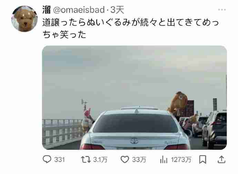Viewport: 238px width, 174px height.
Task: Open view analytics bar chart icon
Action: [163, 160]
